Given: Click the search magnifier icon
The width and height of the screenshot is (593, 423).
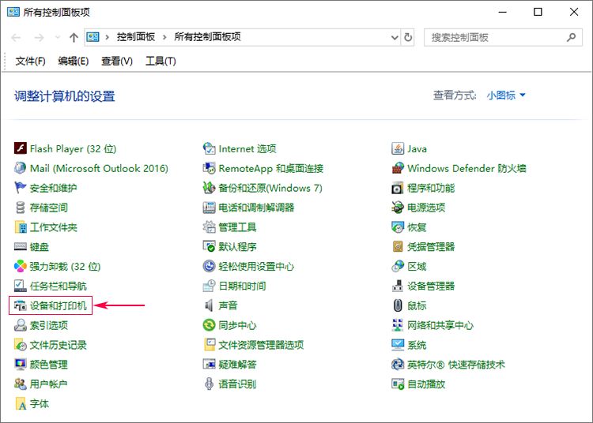Looking at the screenshot, I should point(571,37).
